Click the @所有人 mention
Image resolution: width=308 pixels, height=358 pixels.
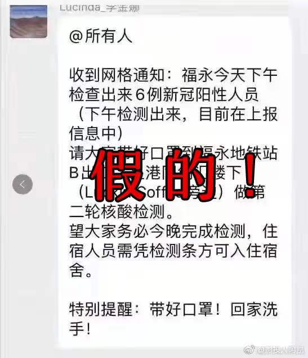point(101,37)
